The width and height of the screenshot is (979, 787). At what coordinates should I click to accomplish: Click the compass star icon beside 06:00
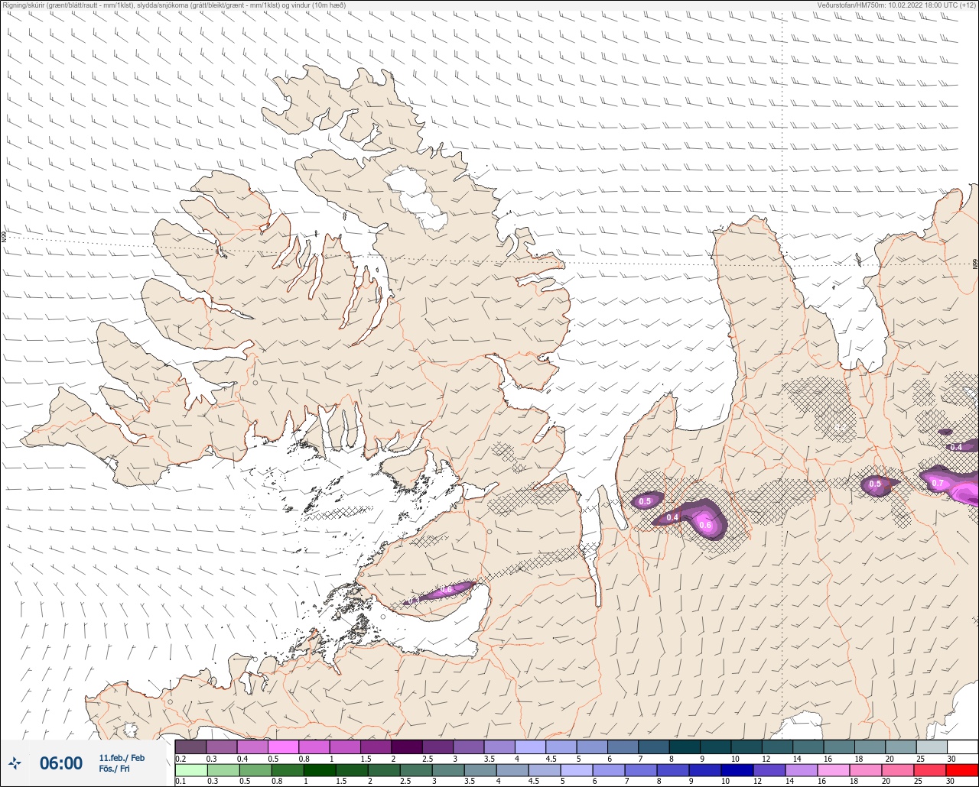pyautogui.click(x=15, y=763)
